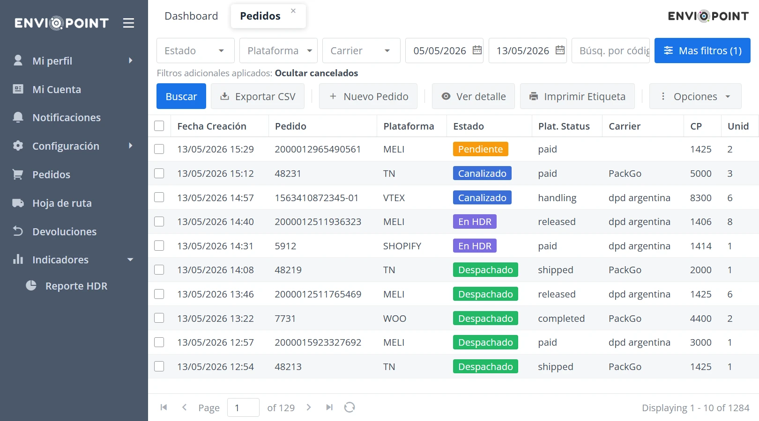This screenshot has width=759, height=421.
Task: Go to the first page
Action: click(x=164, y=407)
